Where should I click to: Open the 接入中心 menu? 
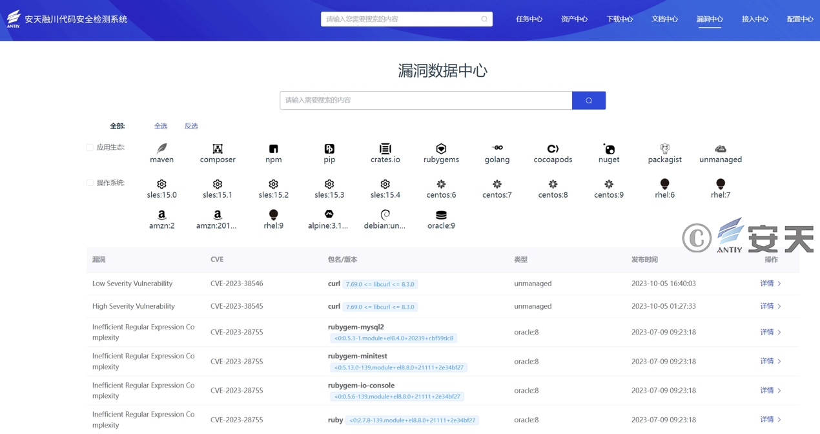tap(755, 19)
